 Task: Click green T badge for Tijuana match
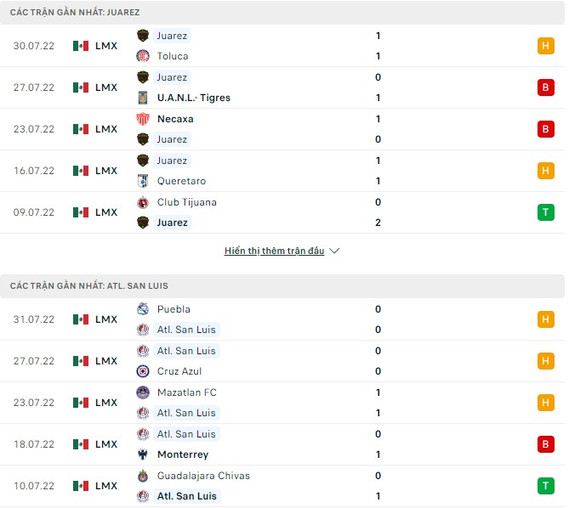545,212
